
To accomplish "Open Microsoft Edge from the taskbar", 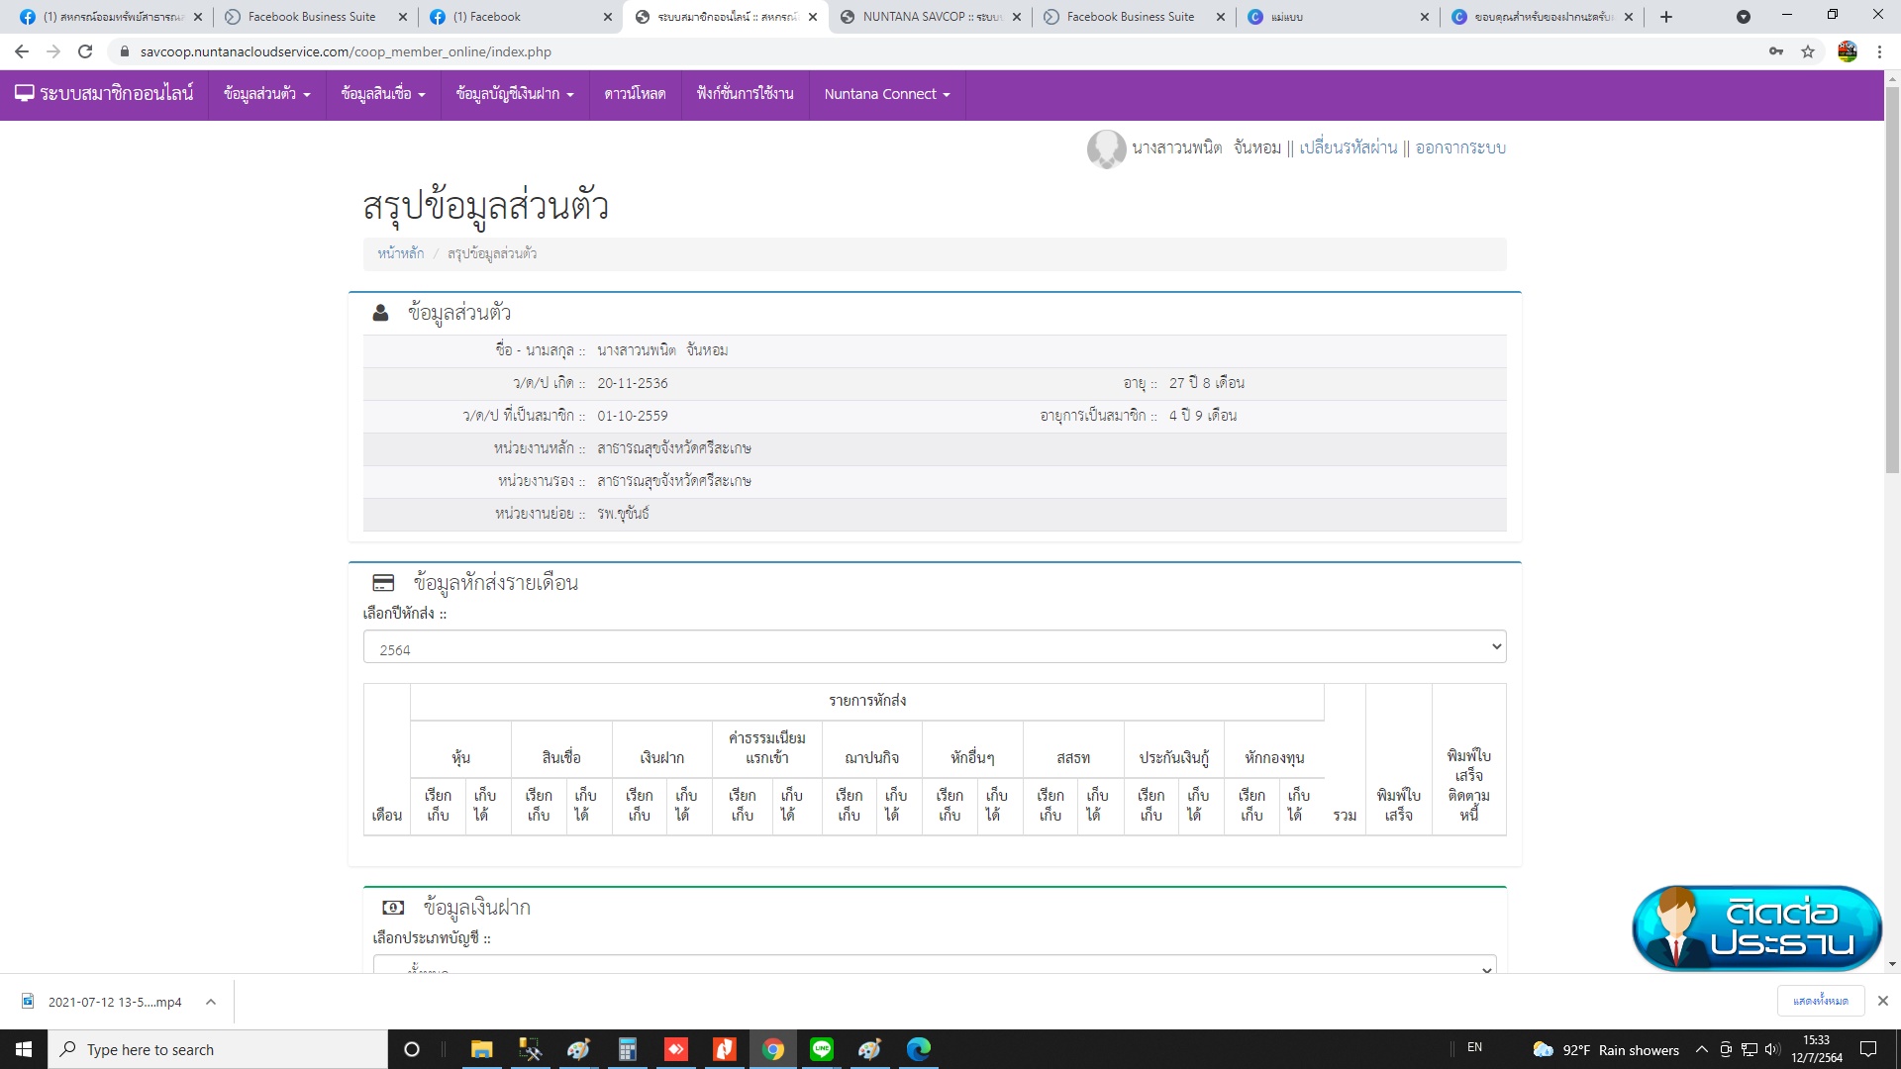I will [919, 1049].
